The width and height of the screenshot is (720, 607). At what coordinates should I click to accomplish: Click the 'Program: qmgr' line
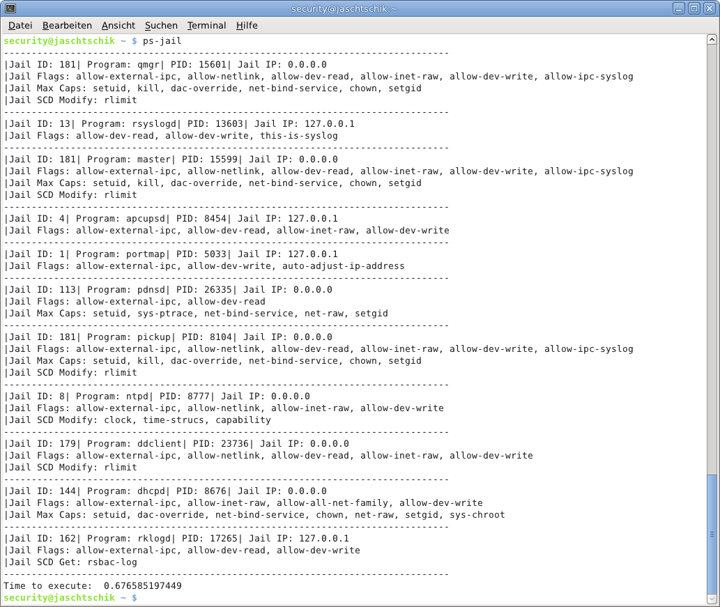coord(166,65)
